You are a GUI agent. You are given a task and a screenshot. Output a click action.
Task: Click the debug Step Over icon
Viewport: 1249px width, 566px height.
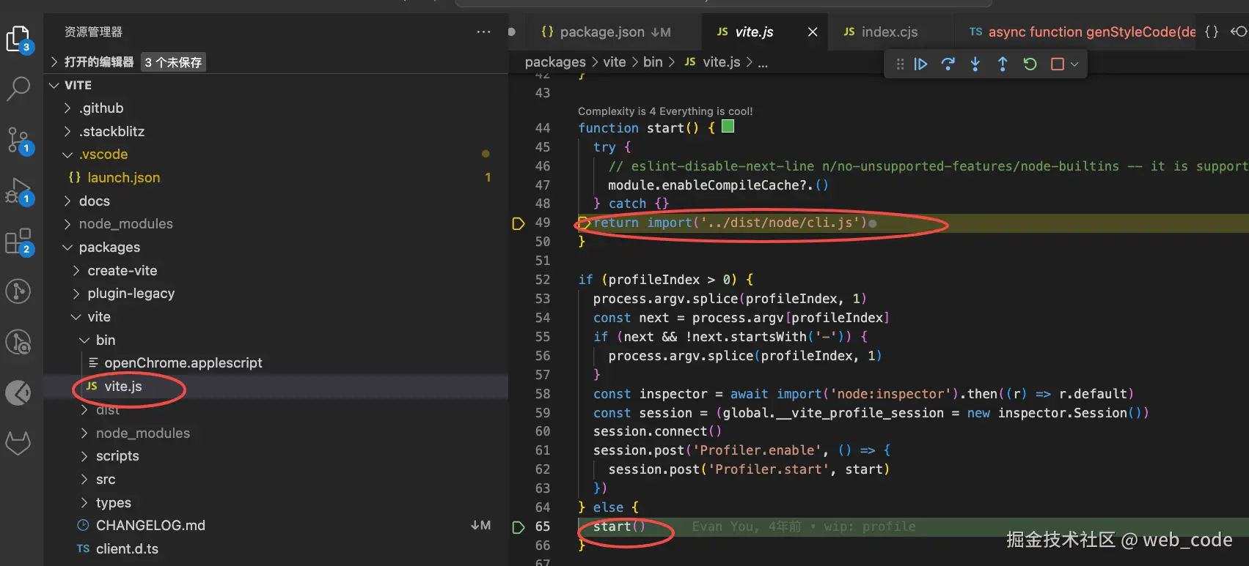click(x=948, y=64)
